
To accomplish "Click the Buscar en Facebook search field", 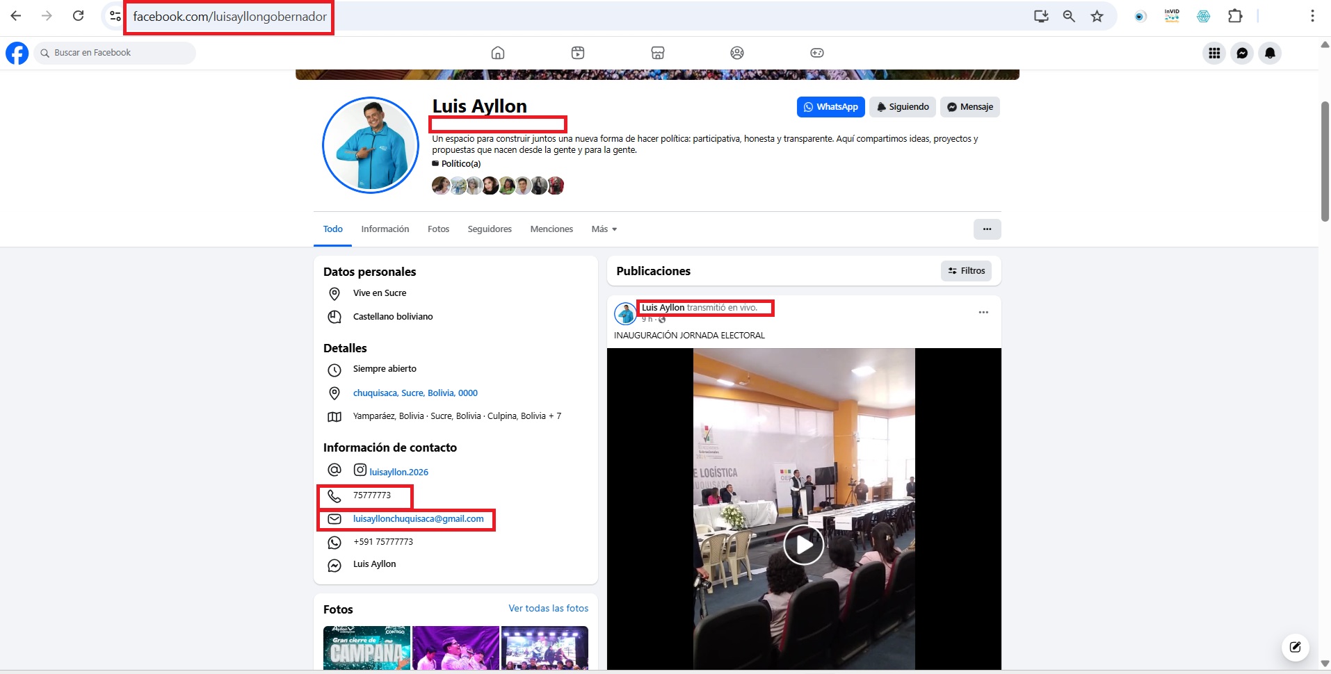I will click(x=115, y=53).
